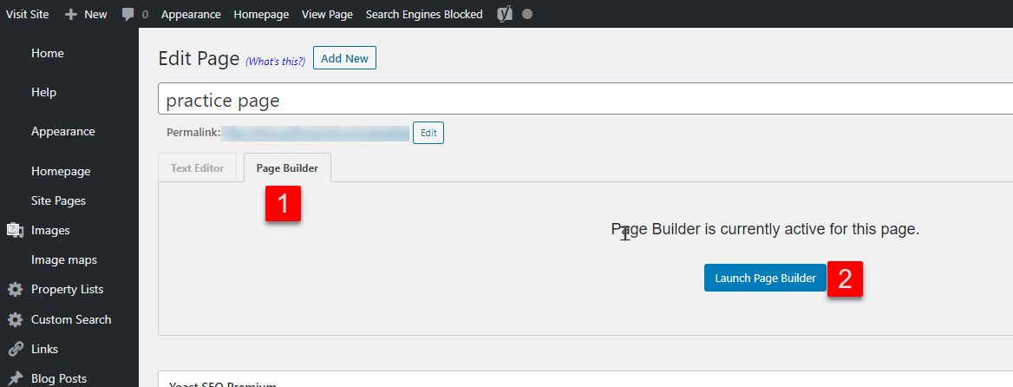
Task: Select the Page Builder tab
Action: point(287,168)
